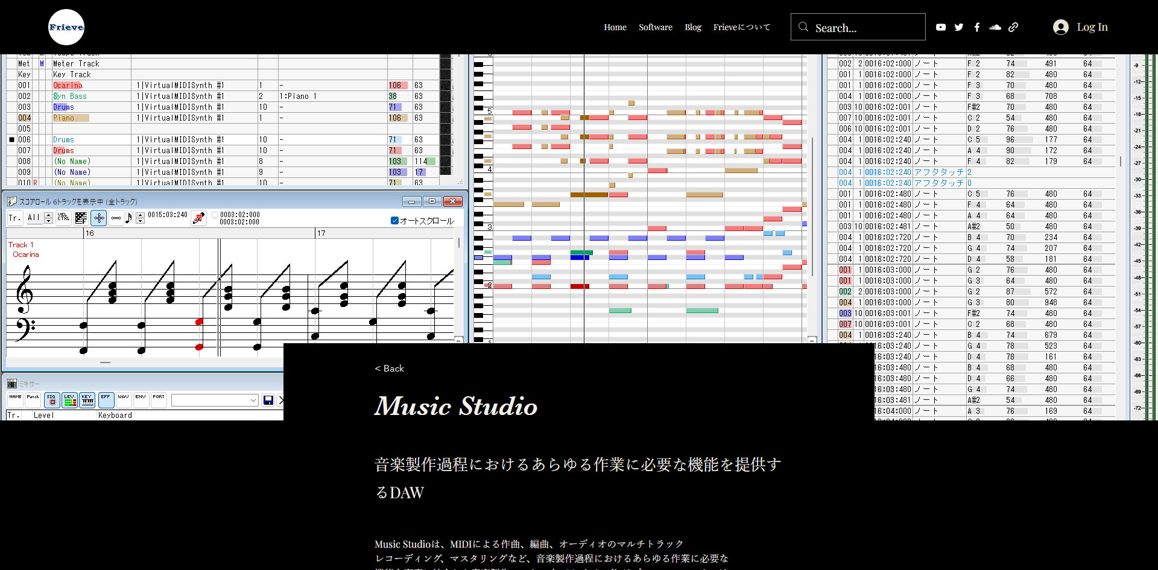Viewport: 1158px width, 570px height.
Task: Toggle the R flag on track 010
Action: 35,182
